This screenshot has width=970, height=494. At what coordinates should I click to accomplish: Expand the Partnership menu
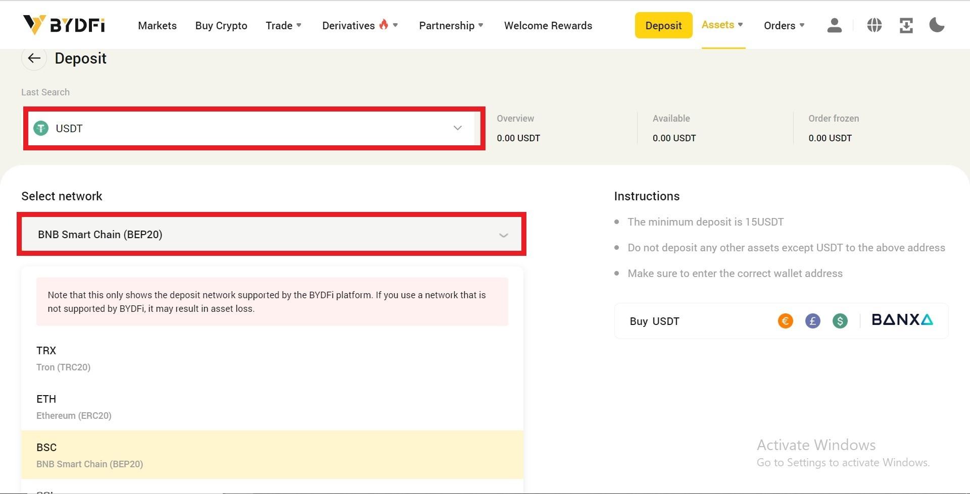pyautogui.click(x=451, y=26)
